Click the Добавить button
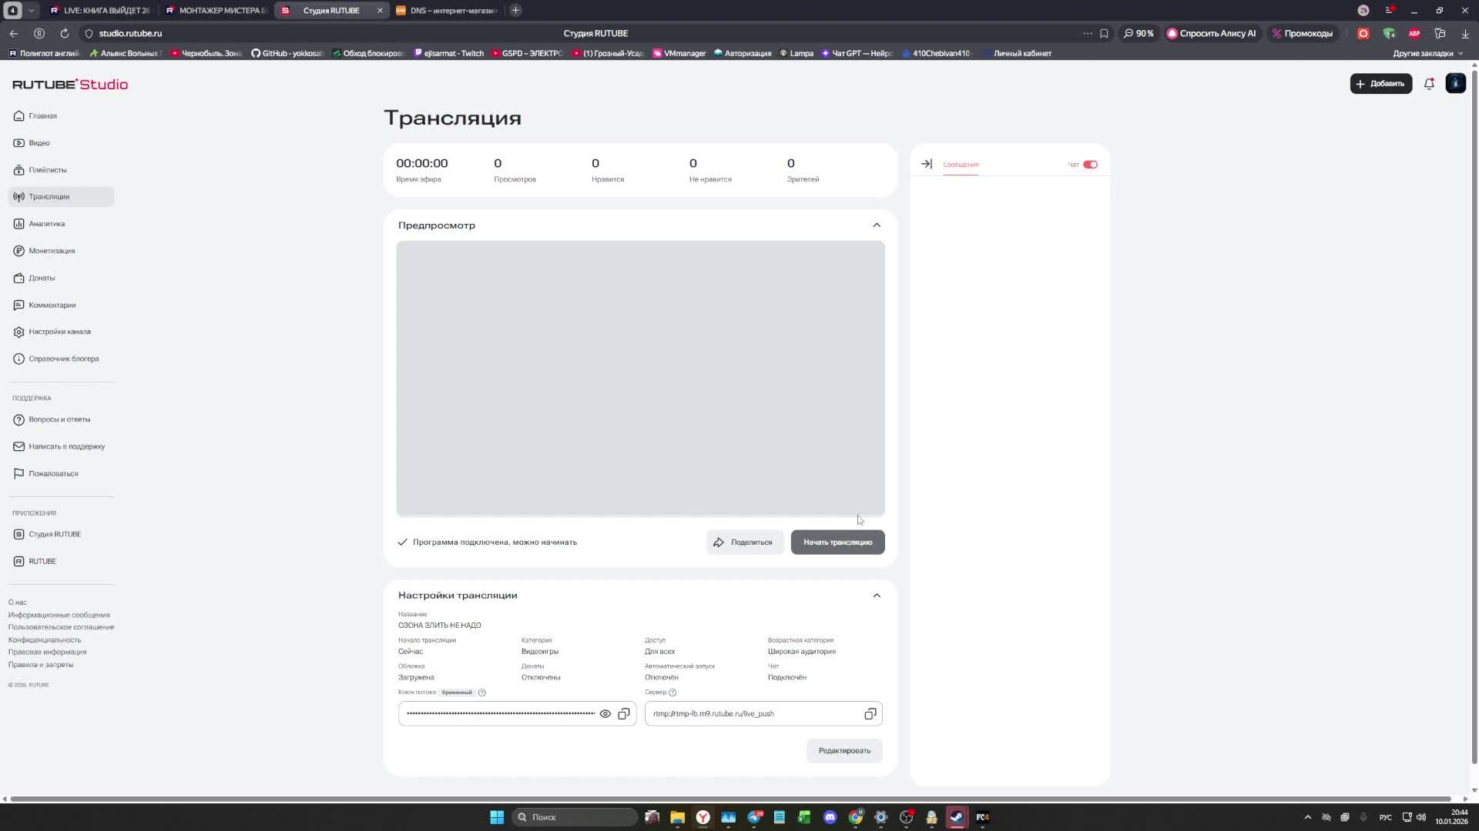This screenshot has height=831, width=1479. pos(1380,84)
